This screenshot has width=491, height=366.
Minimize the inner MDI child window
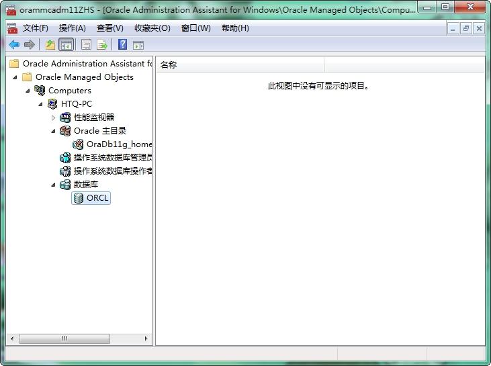(453, 29)
